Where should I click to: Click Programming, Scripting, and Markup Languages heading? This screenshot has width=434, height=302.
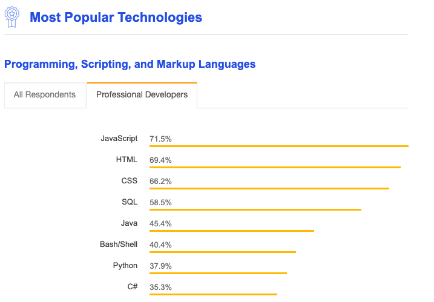click(x=130, y=64)
